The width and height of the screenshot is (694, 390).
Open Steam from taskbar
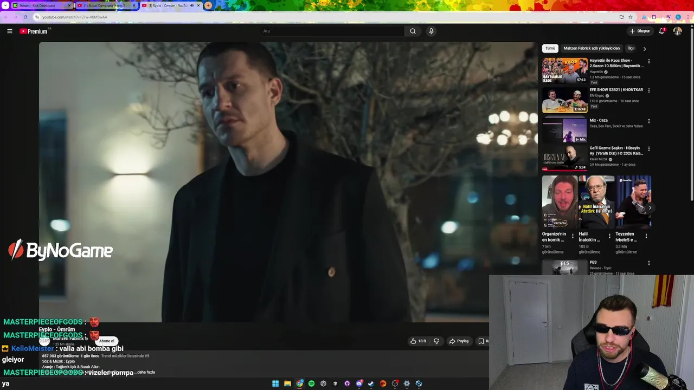click(371, 383)
